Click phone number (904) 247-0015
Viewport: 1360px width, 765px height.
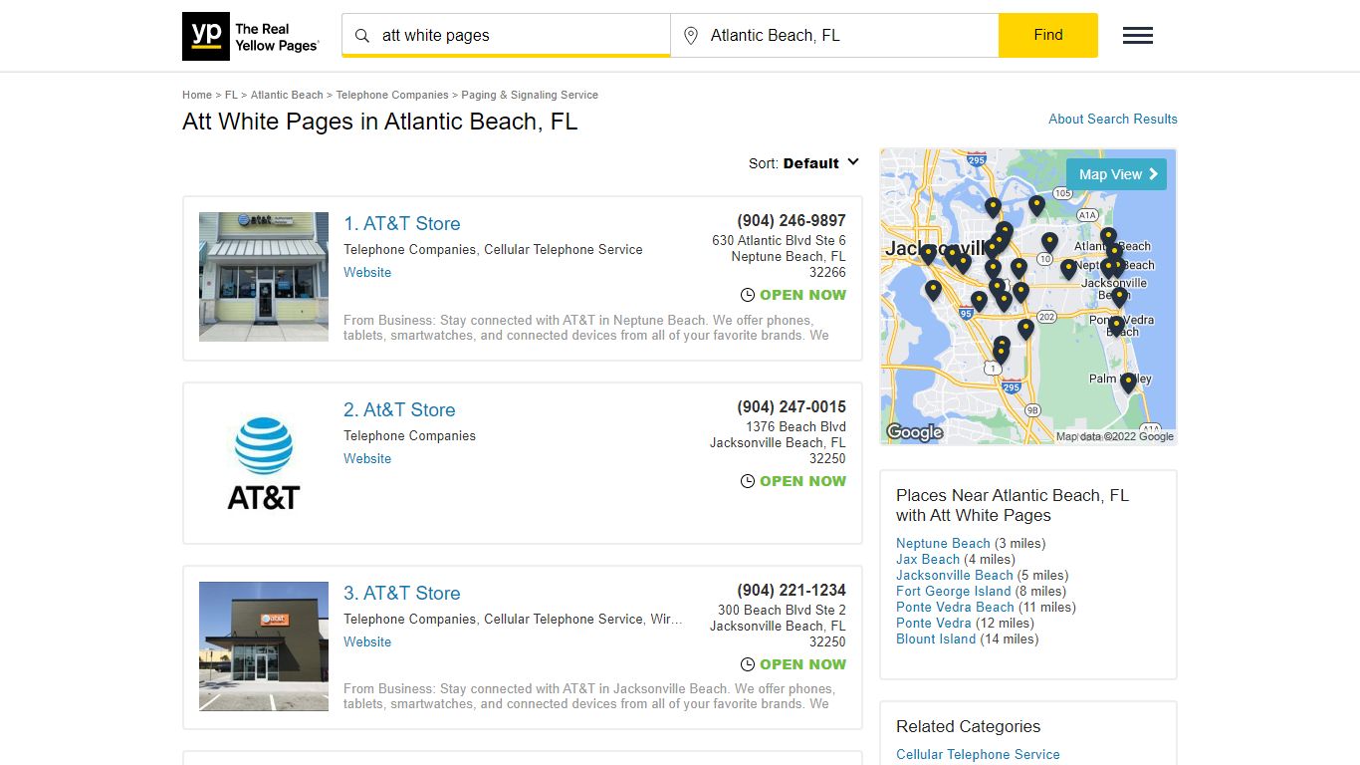click(792, 407)
